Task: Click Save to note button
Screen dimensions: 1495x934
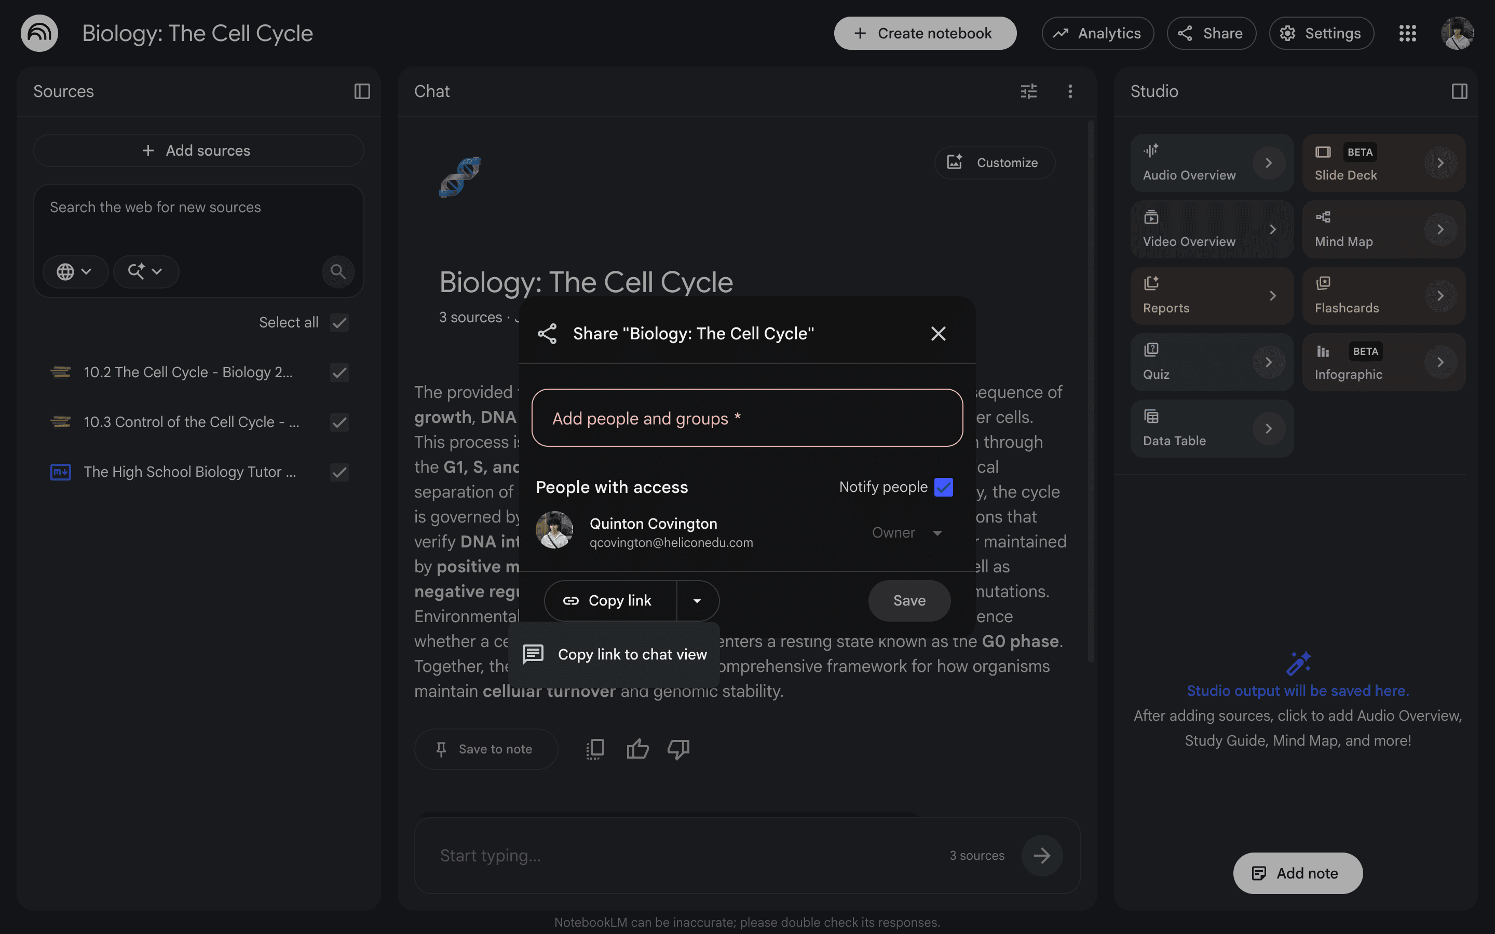Action: (485, 749)
